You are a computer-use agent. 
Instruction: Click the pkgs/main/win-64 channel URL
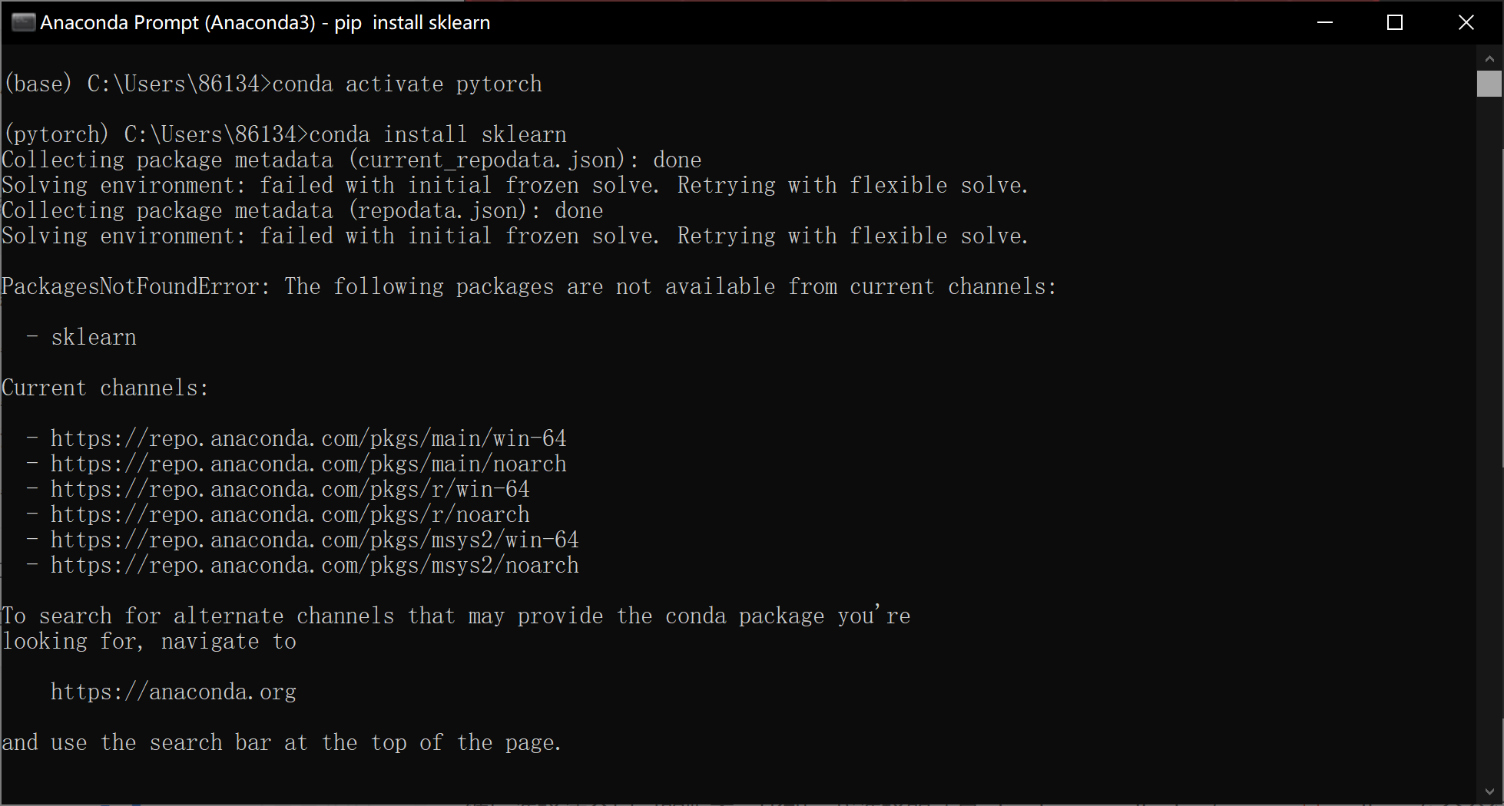click(x=307, y=438)
